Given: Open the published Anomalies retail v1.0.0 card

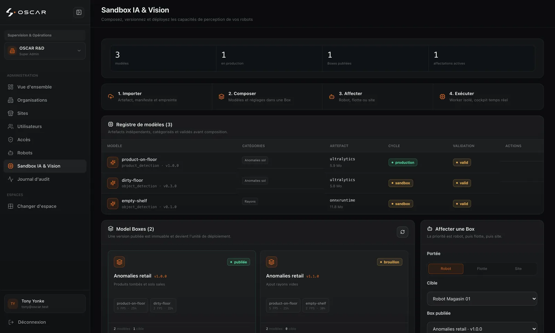Looking at the screenshot, I should click(x=182, y=291).
